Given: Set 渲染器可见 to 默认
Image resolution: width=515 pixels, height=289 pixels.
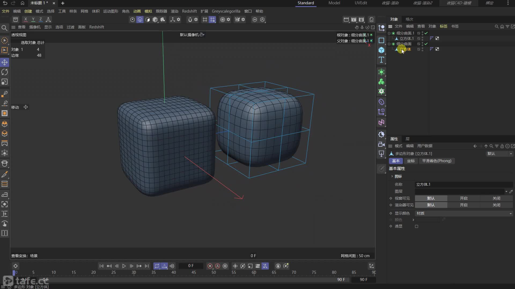Looking at the screenshot, I should point(431,205).
